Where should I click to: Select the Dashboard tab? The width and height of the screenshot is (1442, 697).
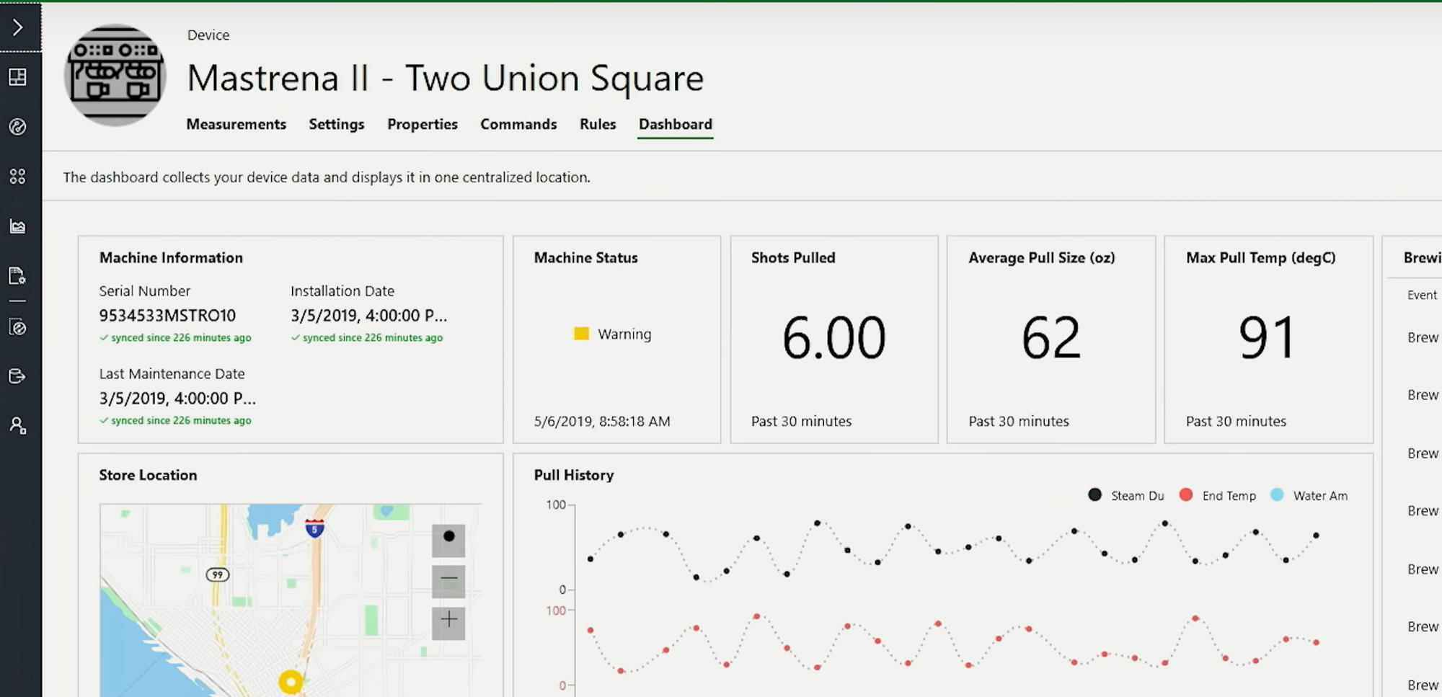[676, 124]
